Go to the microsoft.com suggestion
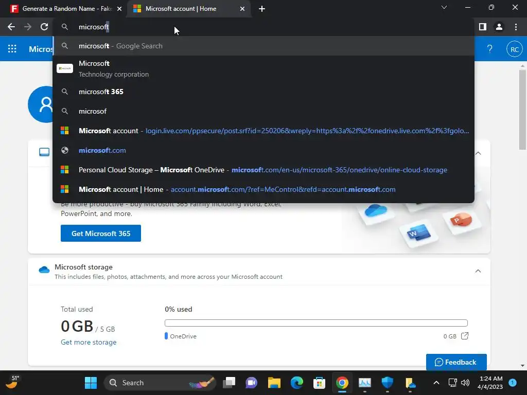Screen dimensions: 527x395 (x=263, y=150)
